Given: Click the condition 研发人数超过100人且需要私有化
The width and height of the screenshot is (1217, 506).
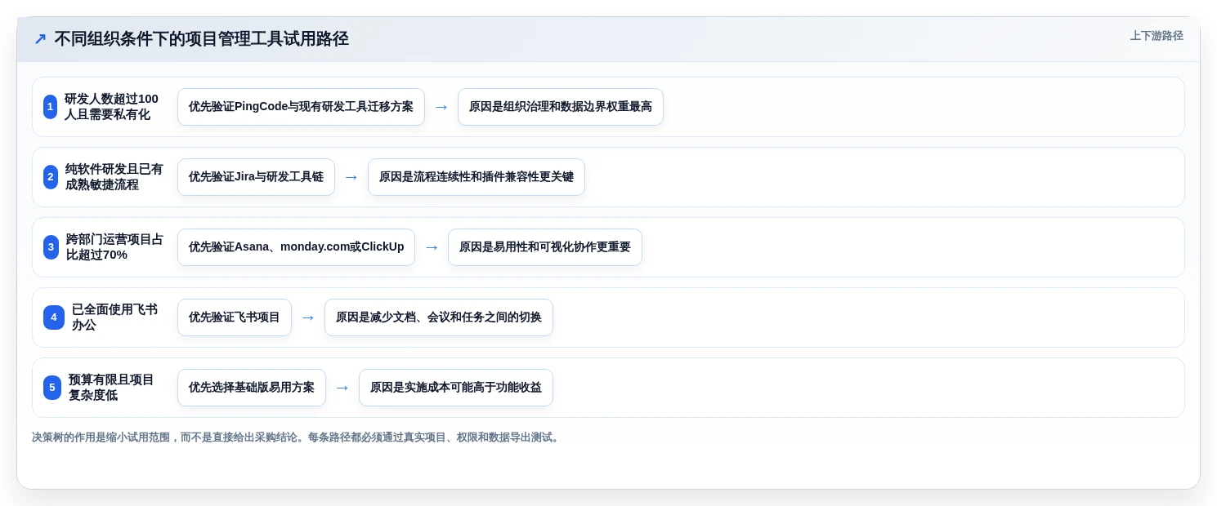Looking at the screenshot, I should (x=111, y=107).
